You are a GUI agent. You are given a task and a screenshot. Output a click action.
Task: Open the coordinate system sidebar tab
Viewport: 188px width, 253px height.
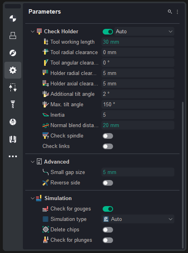click(x=13, y=18)
